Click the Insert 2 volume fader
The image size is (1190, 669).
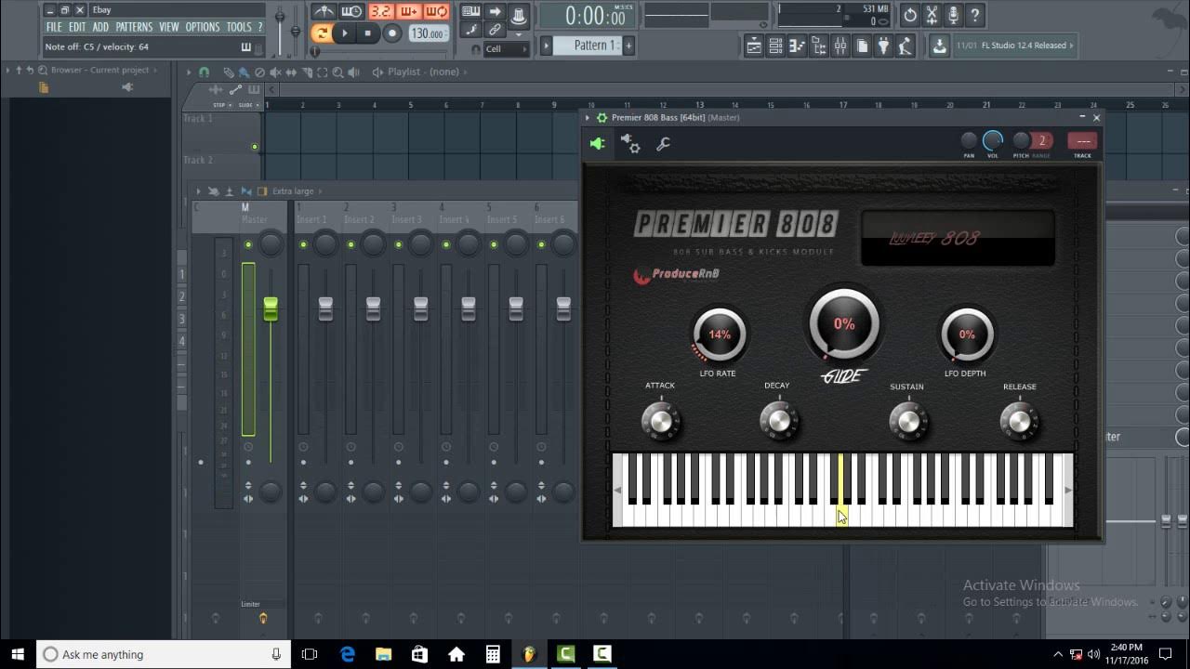(373, 308)
